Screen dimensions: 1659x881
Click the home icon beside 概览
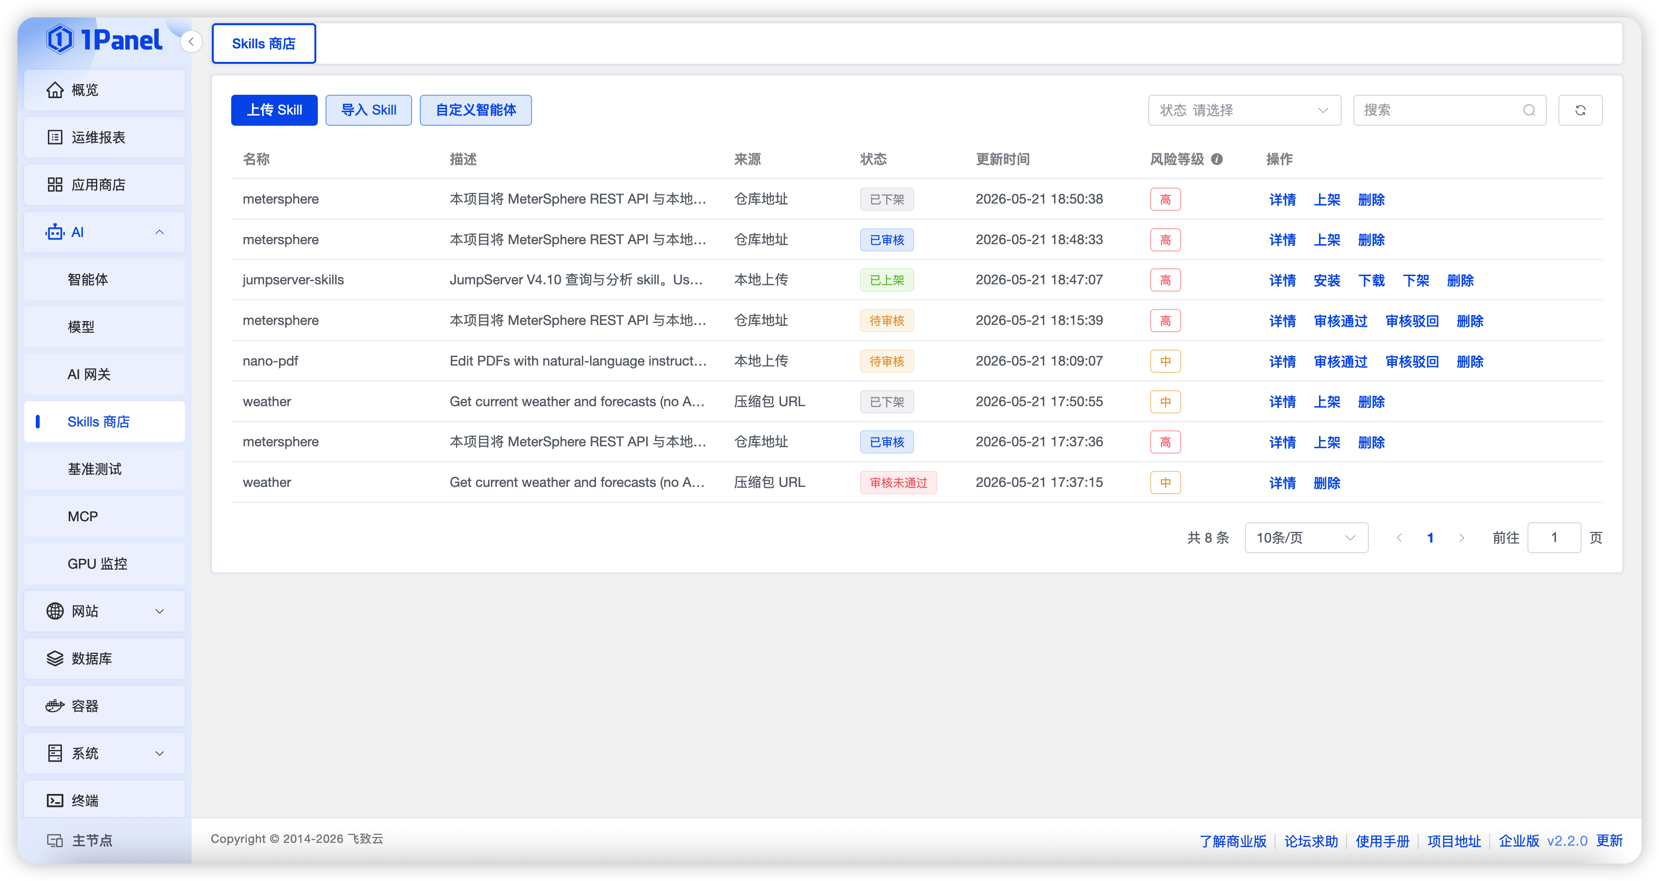56,89
